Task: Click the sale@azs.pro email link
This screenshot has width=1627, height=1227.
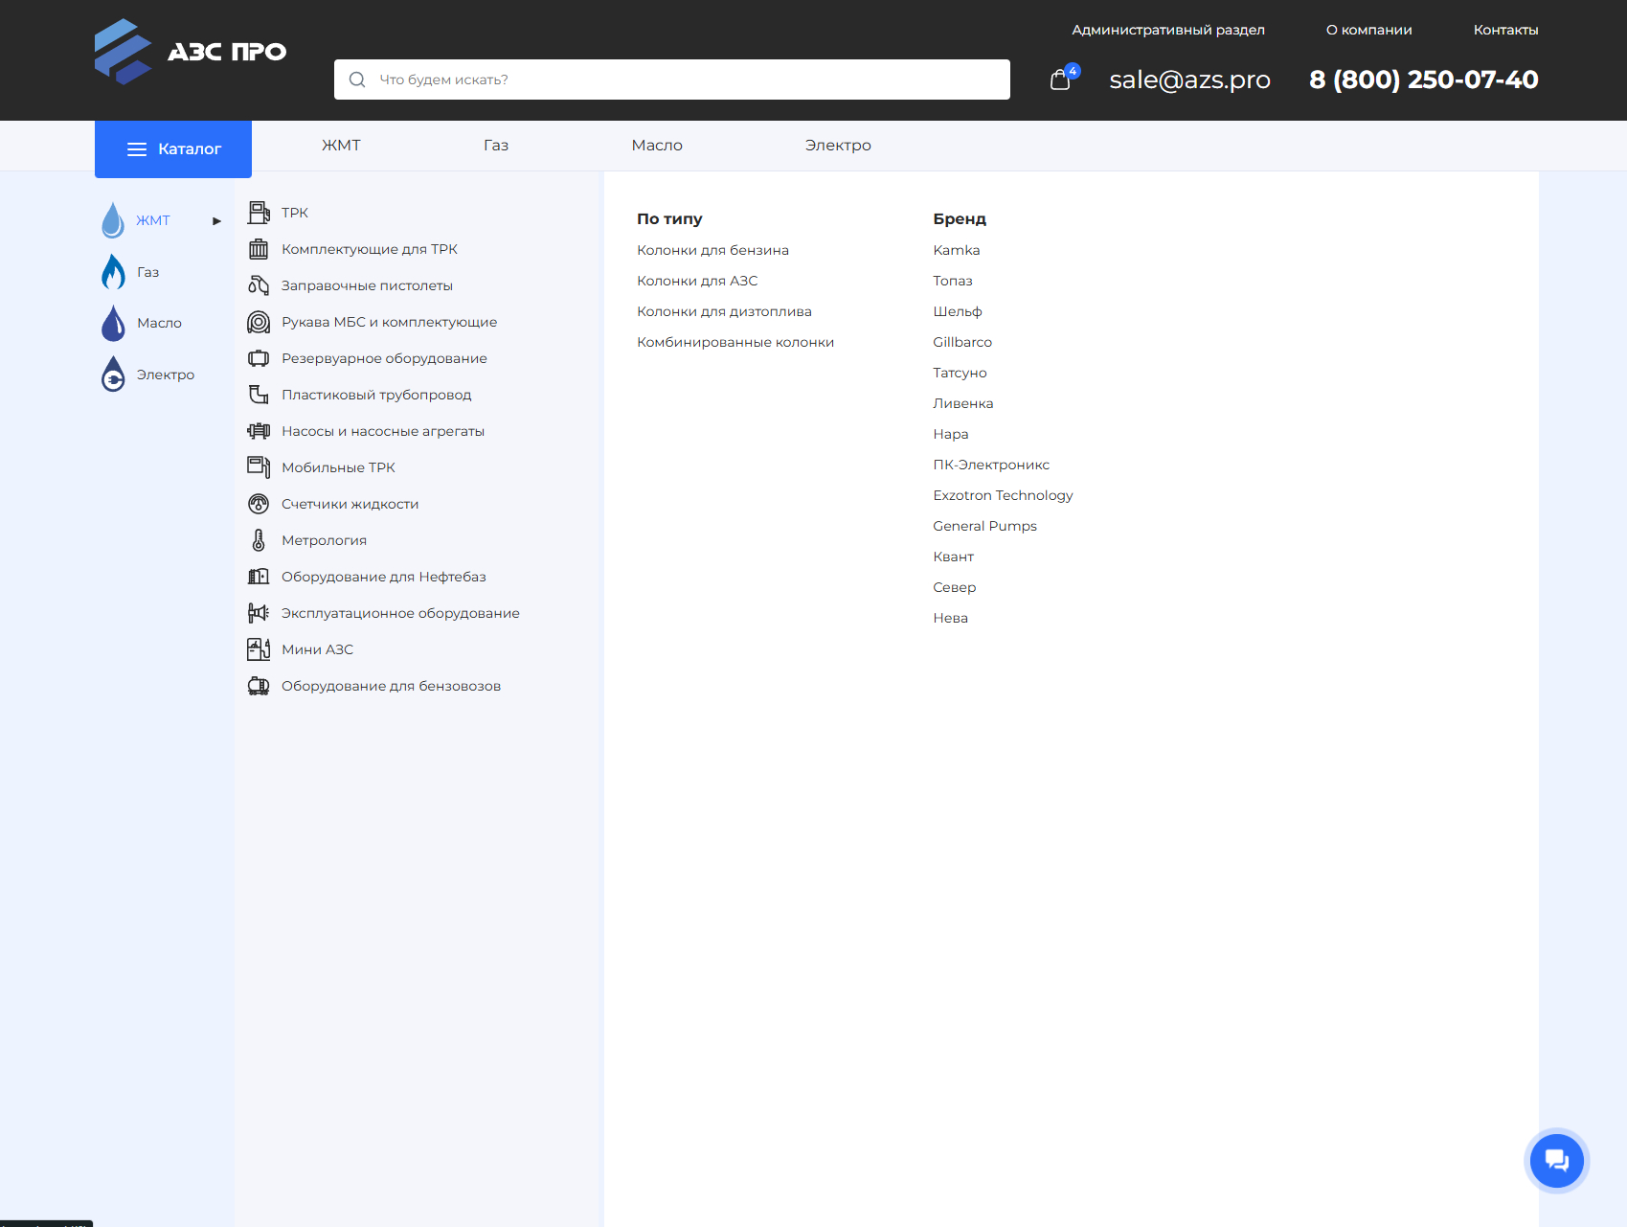Action: click(1189, 80)
